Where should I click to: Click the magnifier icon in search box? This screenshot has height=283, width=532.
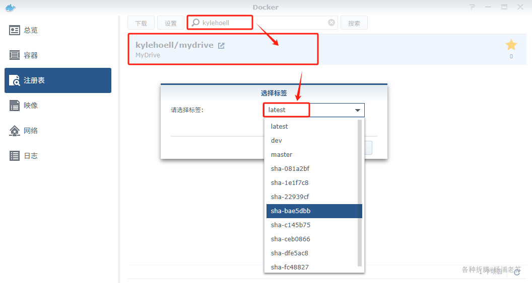tap(195, 23)
